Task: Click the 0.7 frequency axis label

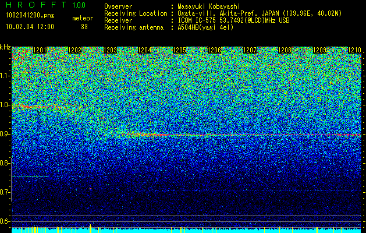Action: [5, 192]
